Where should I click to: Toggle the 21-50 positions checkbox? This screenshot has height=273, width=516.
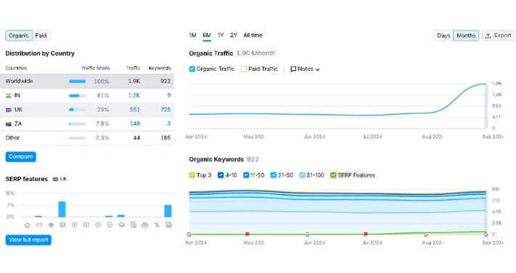[x=274, y=175]
